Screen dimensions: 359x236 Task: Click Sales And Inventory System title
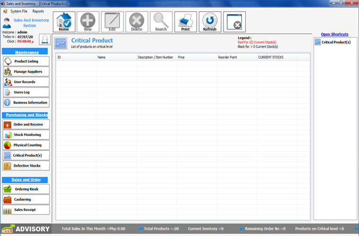pyautogui.click(x=31, y=23)
